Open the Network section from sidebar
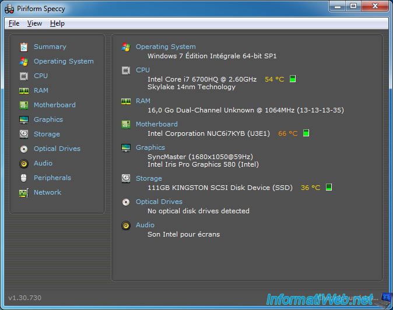The height and width of the screenshot is (310, 393). (x=48, y=192)
